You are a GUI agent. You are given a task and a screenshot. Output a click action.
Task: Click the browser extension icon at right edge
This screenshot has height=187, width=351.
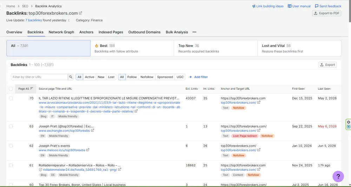tap(348, 127)
